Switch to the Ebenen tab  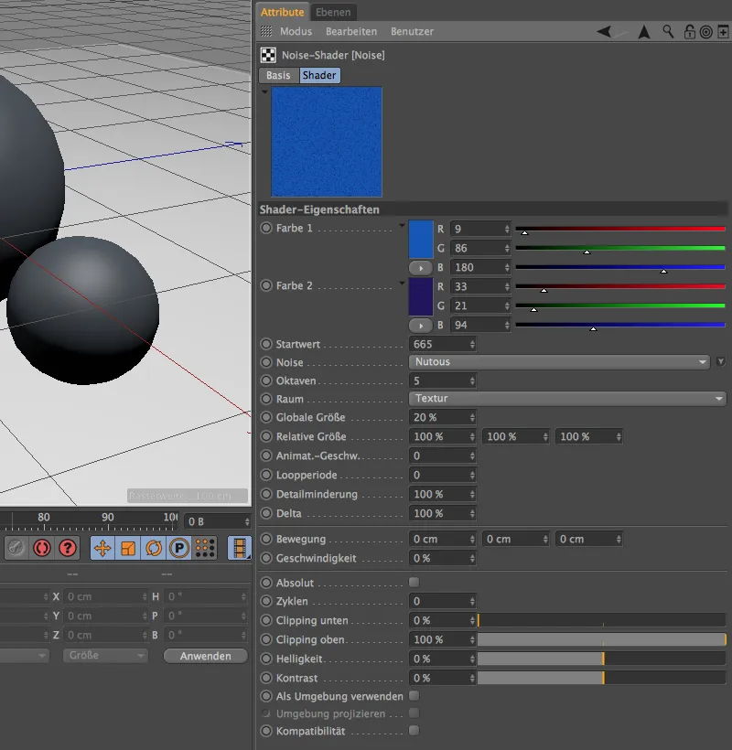point(333,12)
